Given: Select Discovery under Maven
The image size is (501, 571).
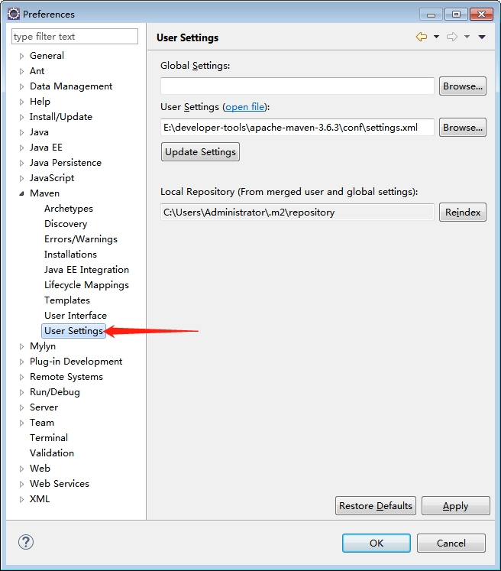Looking at the screenshot, I should (x=66, y=224).
